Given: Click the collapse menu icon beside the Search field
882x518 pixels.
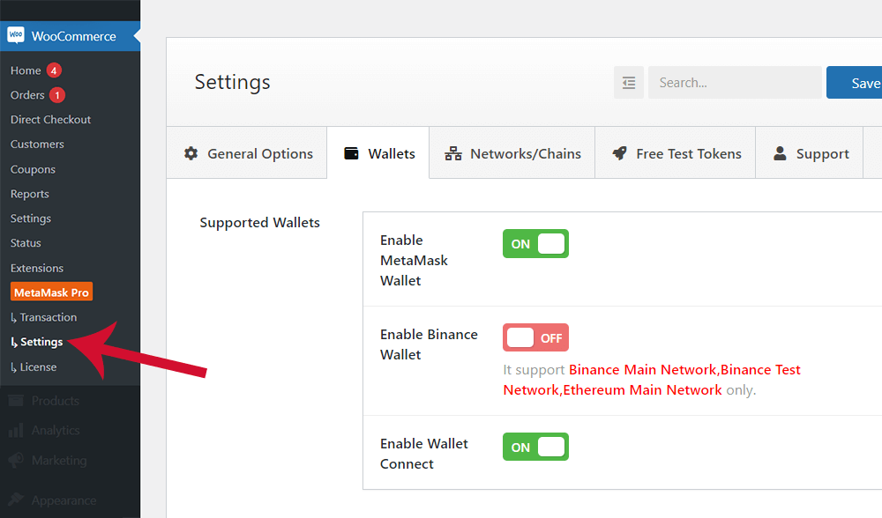Looking at the screenshot, I should (x=629, y=83).
